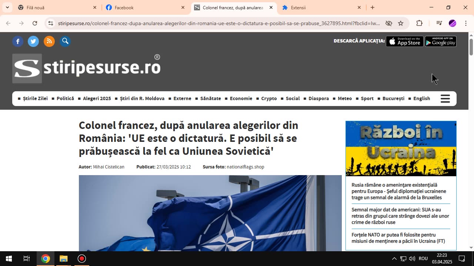
Task: Open Task View on the taskbar
Action: coord(27,259)
